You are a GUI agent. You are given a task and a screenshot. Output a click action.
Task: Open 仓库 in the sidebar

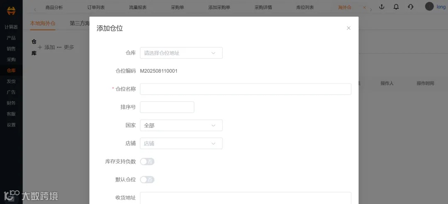[11, 70]
